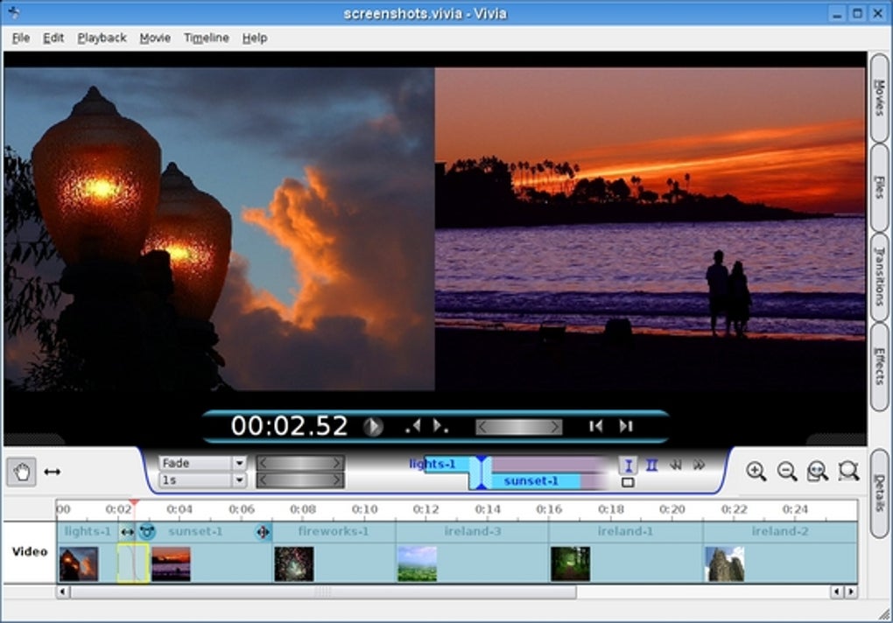Open the Fade transition type dropdown

point(239,463)
